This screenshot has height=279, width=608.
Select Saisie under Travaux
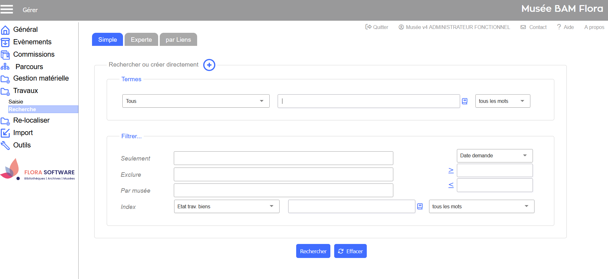16,102
